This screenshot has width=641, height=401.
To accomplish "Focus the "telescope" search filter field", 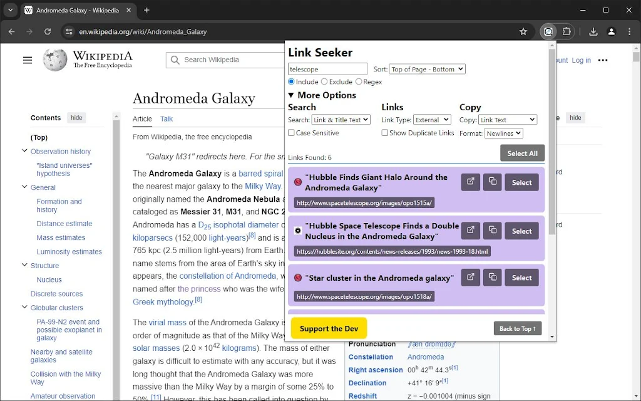I will [327, 69].
